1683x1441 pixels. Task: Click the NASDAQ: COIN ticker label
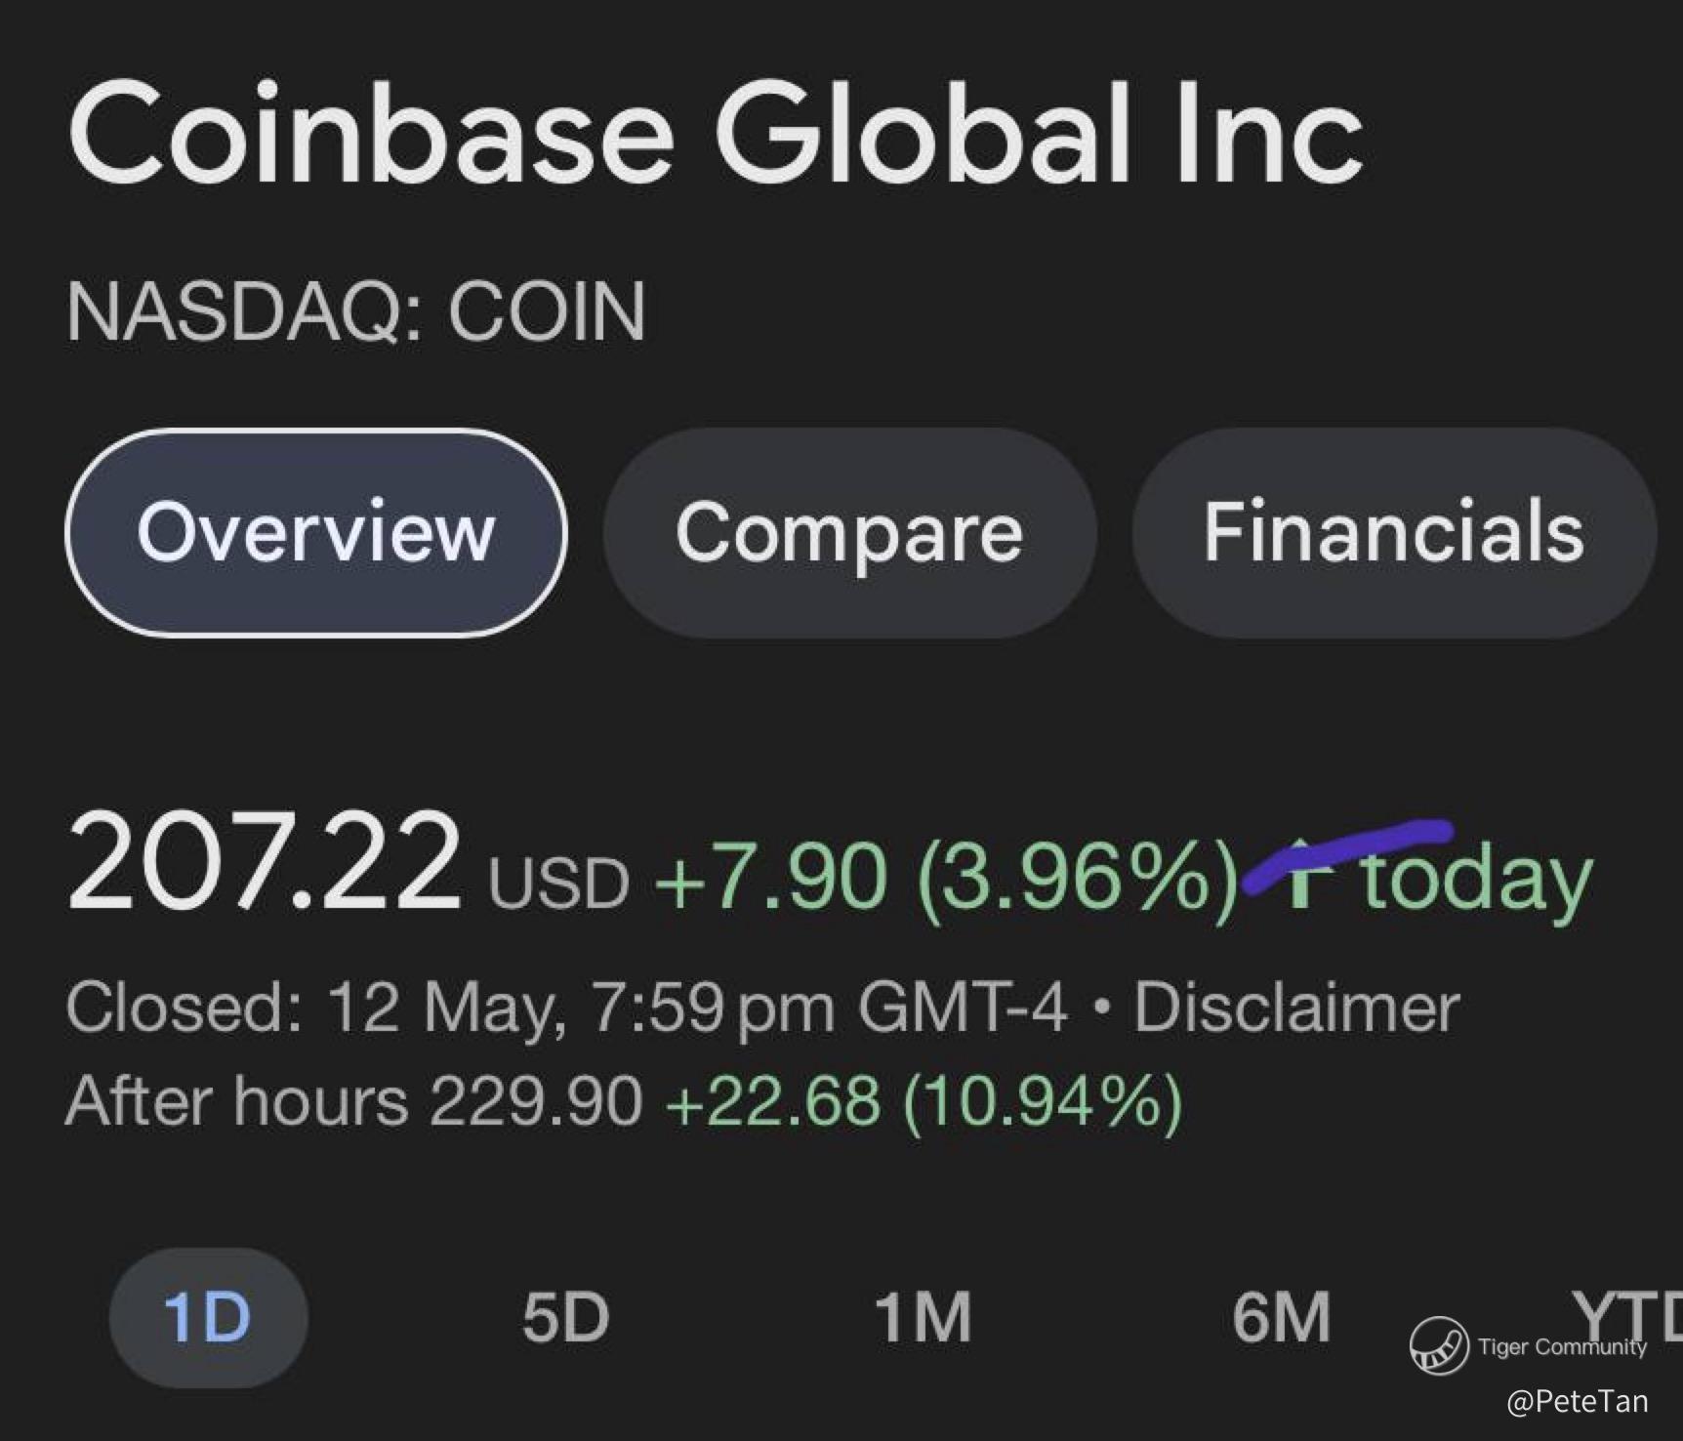pos(356,312)
